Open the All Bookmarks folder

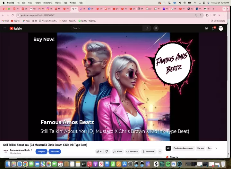point(218,21)
